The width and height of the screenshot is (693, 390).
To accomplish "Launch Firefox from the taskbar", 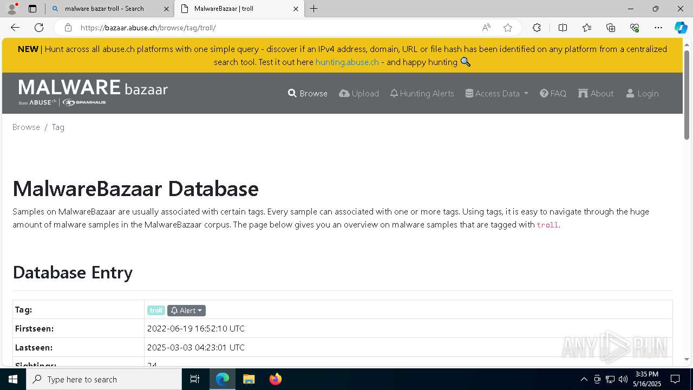I will click(275, 379).
